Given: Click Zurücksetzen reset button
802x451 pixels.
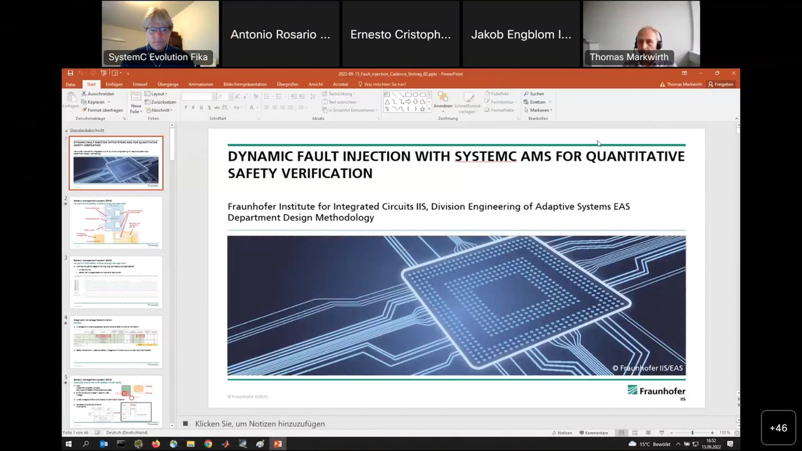Looking at the screenshot, I should click(x=161, y=102).
